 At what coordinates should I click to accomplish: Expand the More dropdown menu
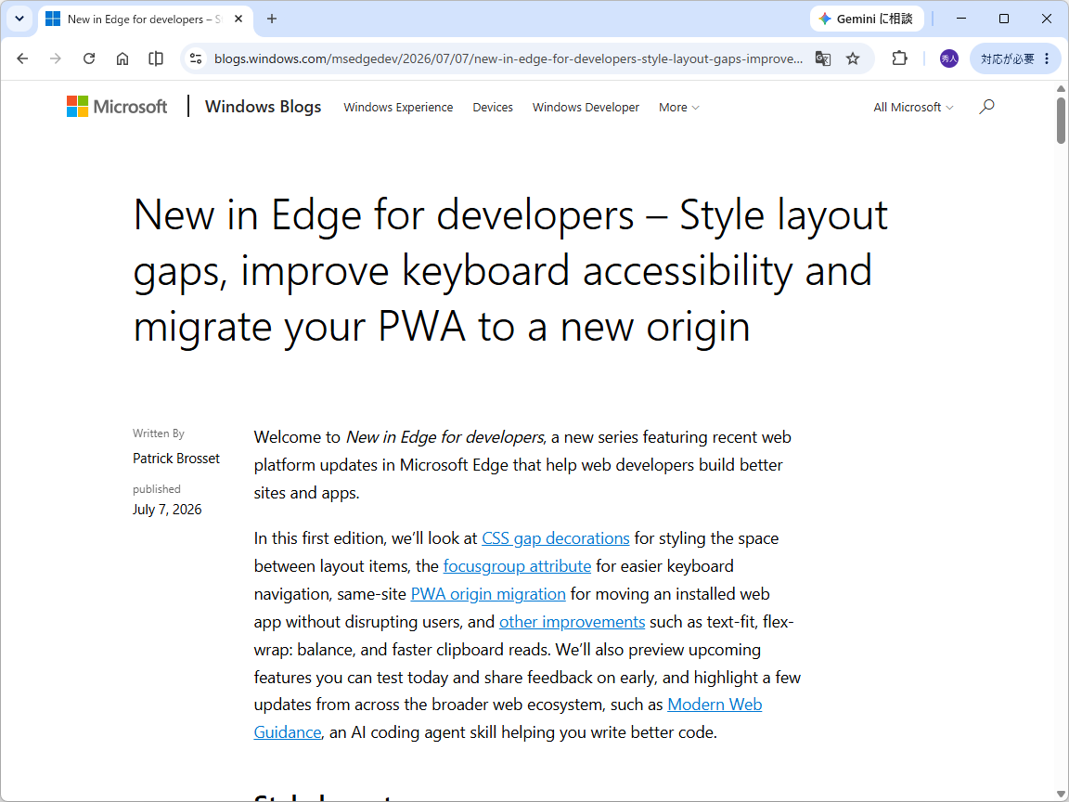(679, 107)
